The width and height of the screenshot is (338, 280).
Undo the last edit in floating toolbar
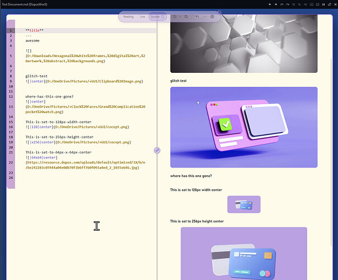(x=197, y=17)
